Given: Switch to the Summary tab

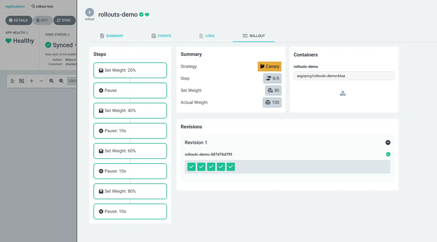Looking at the screenshot, I should click(x=112, y=36).
